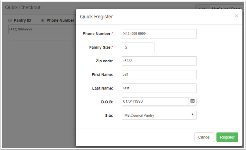Focus the Quick Checkout phone search field
246x150 pixels.
point(42,29)
